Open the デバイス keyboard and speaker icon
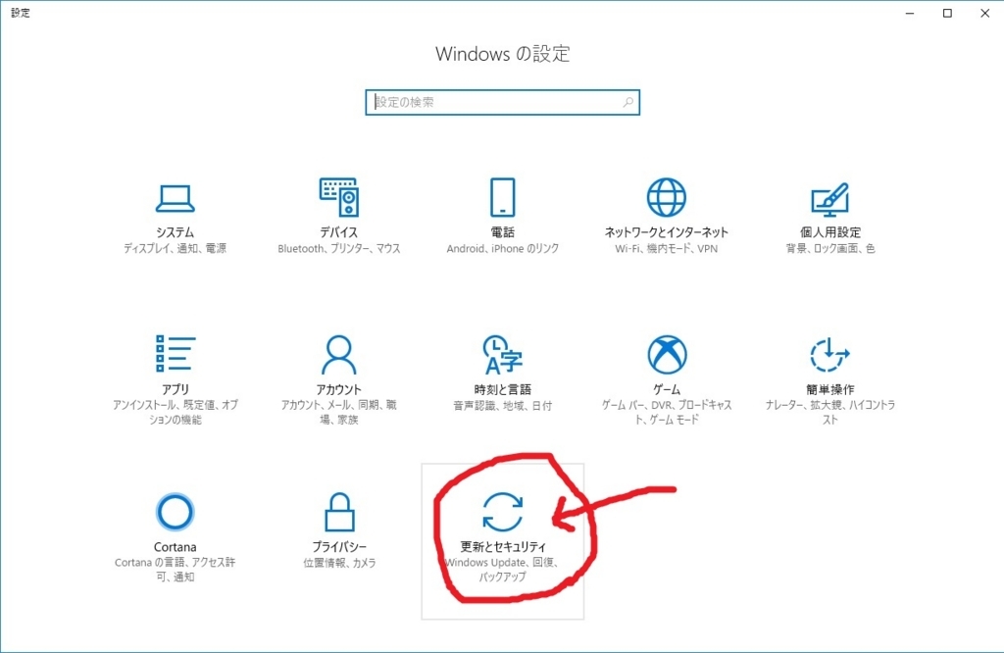Viewport: 1004px width, 653px height. pyautogui.click(x=338, y=197)
